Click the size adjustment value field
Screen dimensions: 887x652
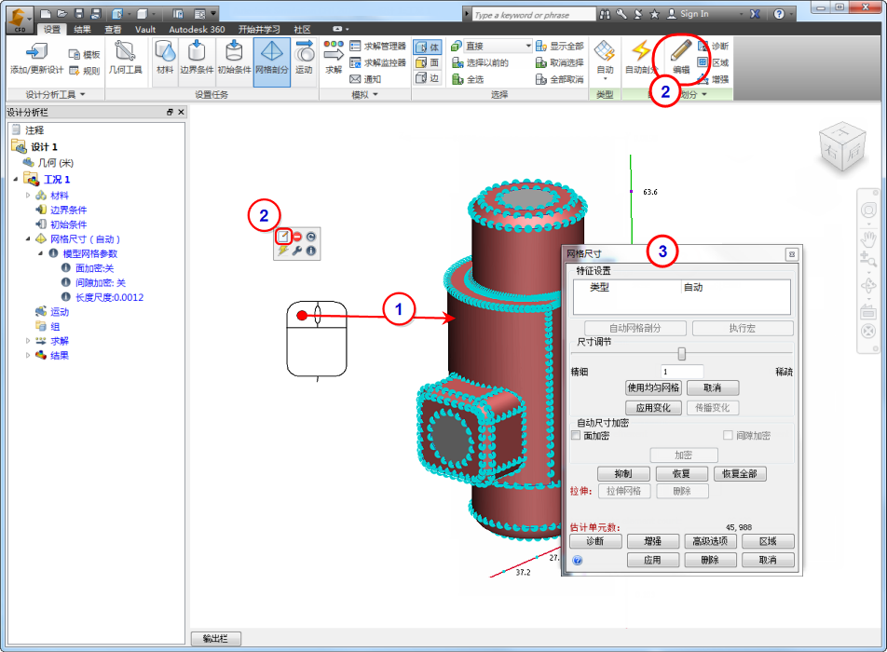pos(682,372)
